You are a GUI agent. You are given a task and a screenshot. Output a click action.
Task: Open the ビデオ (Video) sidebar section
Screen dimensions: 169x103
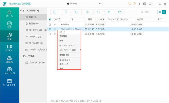click(x=10, y=48)
